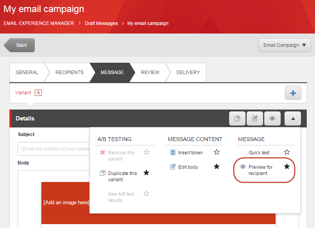Click the Edit body pencil icon in menu

173,167
